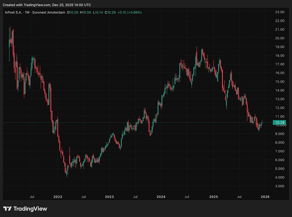This screenshot has width=292, height=217.
Task: Click the 12.00 price axis label
Action: coord(280,108)
